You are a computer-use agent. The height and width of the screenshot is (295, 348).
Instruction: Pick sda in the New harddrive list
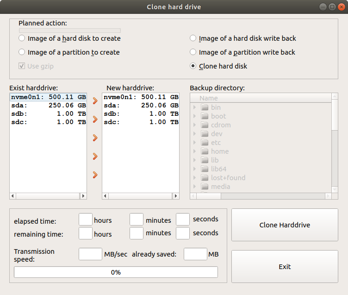click(x=141, y=105)
